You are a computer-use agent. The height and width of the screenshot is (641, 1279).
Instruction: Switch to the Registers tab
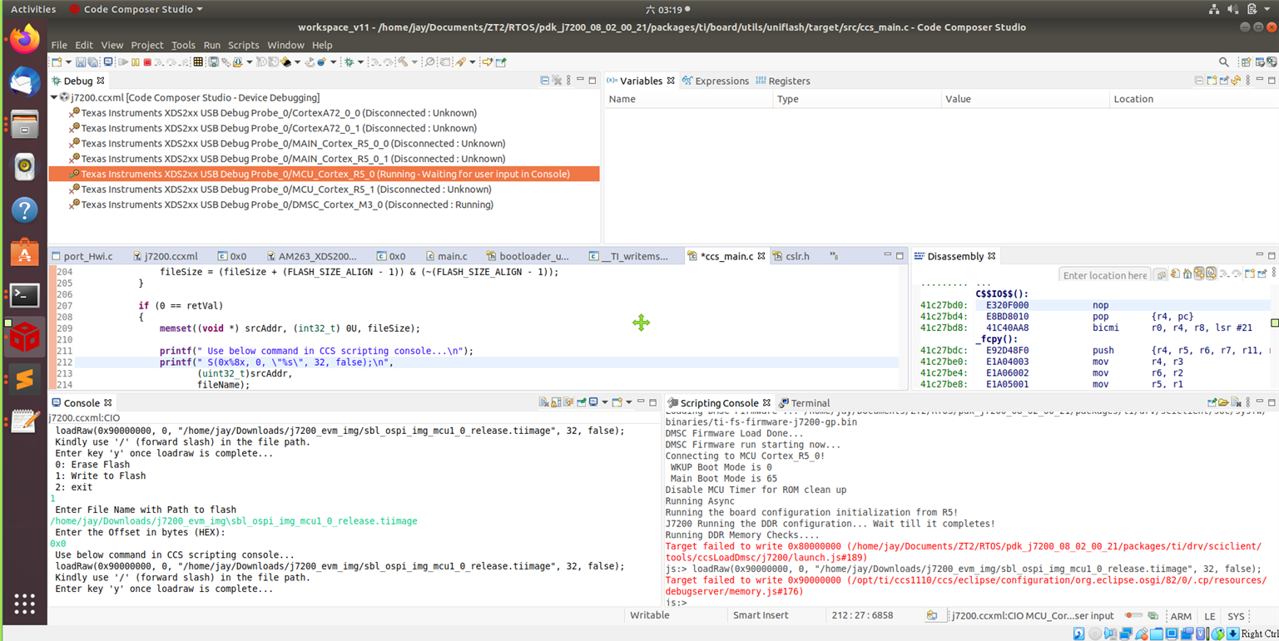tap(782, 81)
